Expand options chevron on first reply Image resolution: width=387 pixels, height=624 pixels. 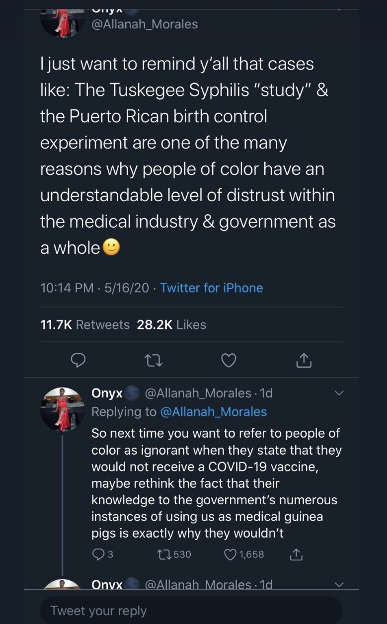339,393
